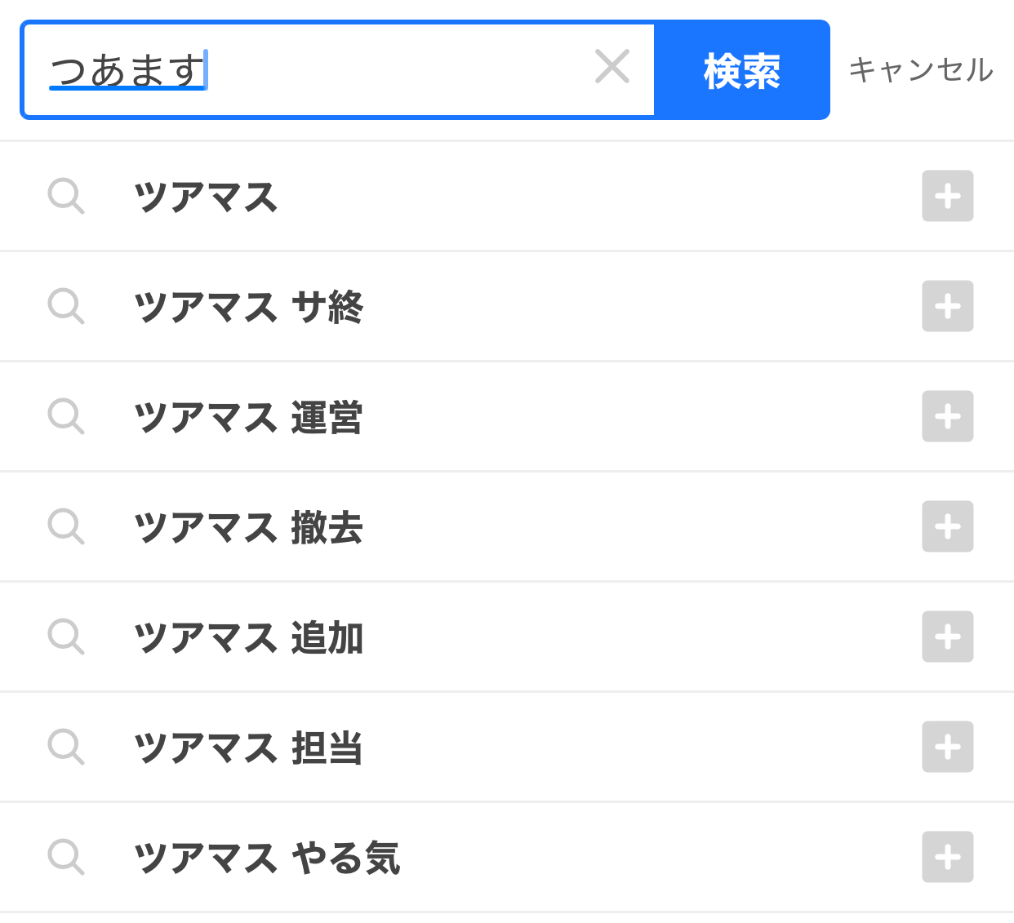Viewport: 1014px width, 923px height.
Task: Click the blue 検索 search button
Action: coord(742,70)
